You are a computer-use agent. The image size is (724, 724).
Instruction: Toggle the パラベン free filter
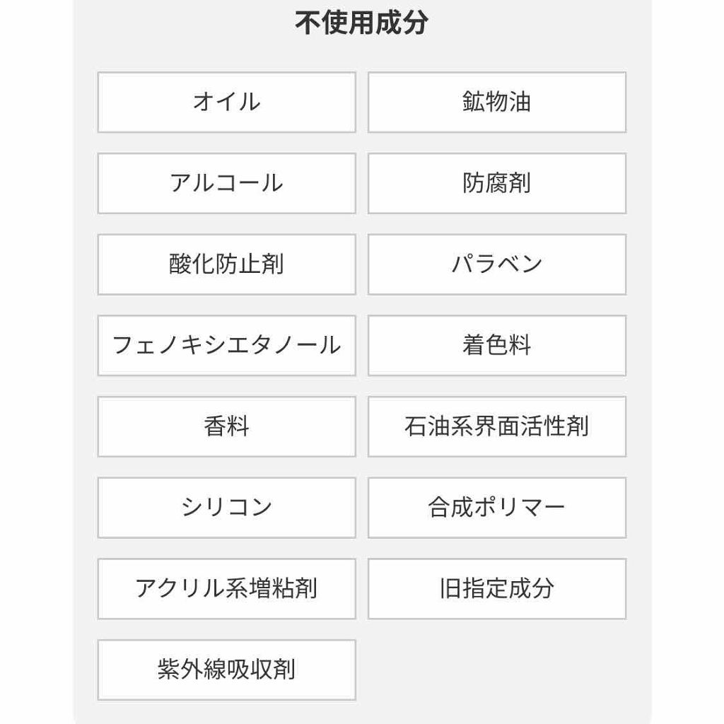(496, 264)
